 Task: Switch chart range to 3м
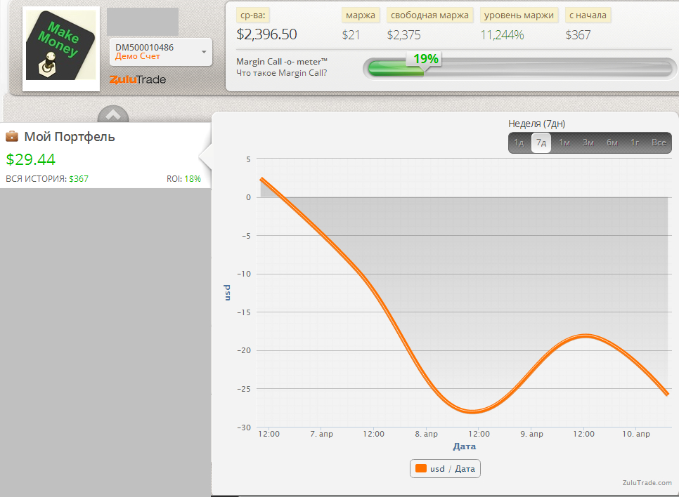[x=588, y=143]
